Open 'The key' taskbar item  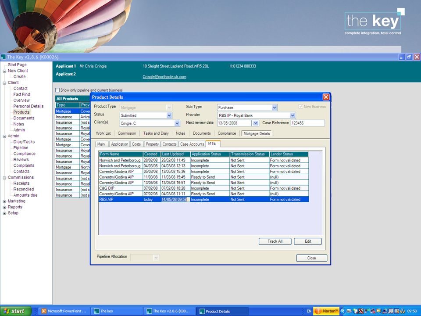[x=117, y=311]
